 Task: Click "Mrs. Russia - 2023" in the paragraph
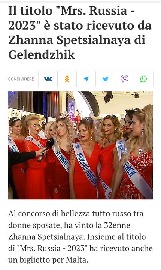pos(52,248)
